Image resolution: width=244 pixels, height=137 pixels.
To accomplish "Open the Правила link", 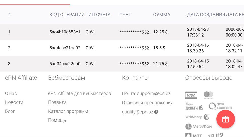I will point(57,102).
